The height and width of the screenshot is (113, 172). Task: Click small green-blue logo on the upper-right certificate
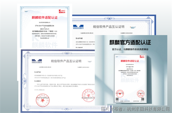click(133, 27)
